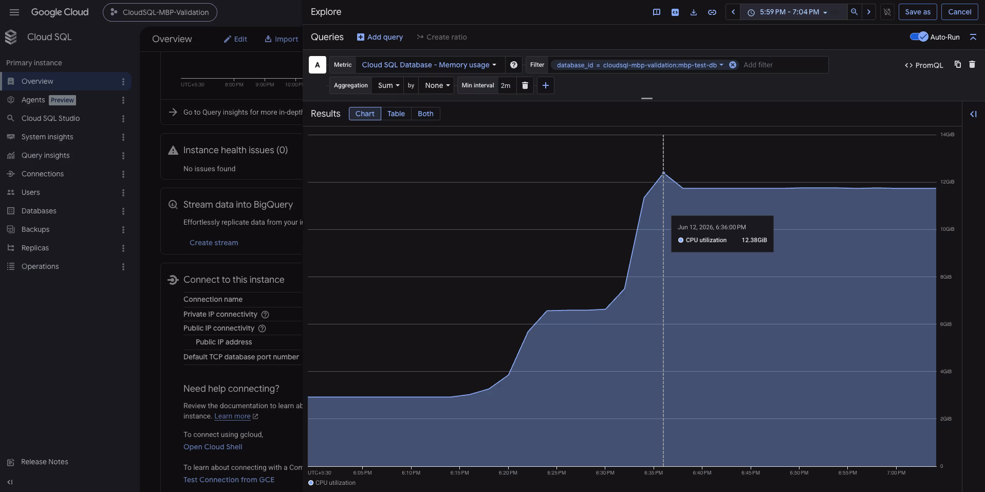
Task: Click Add query button
Action: click(380, 37)
